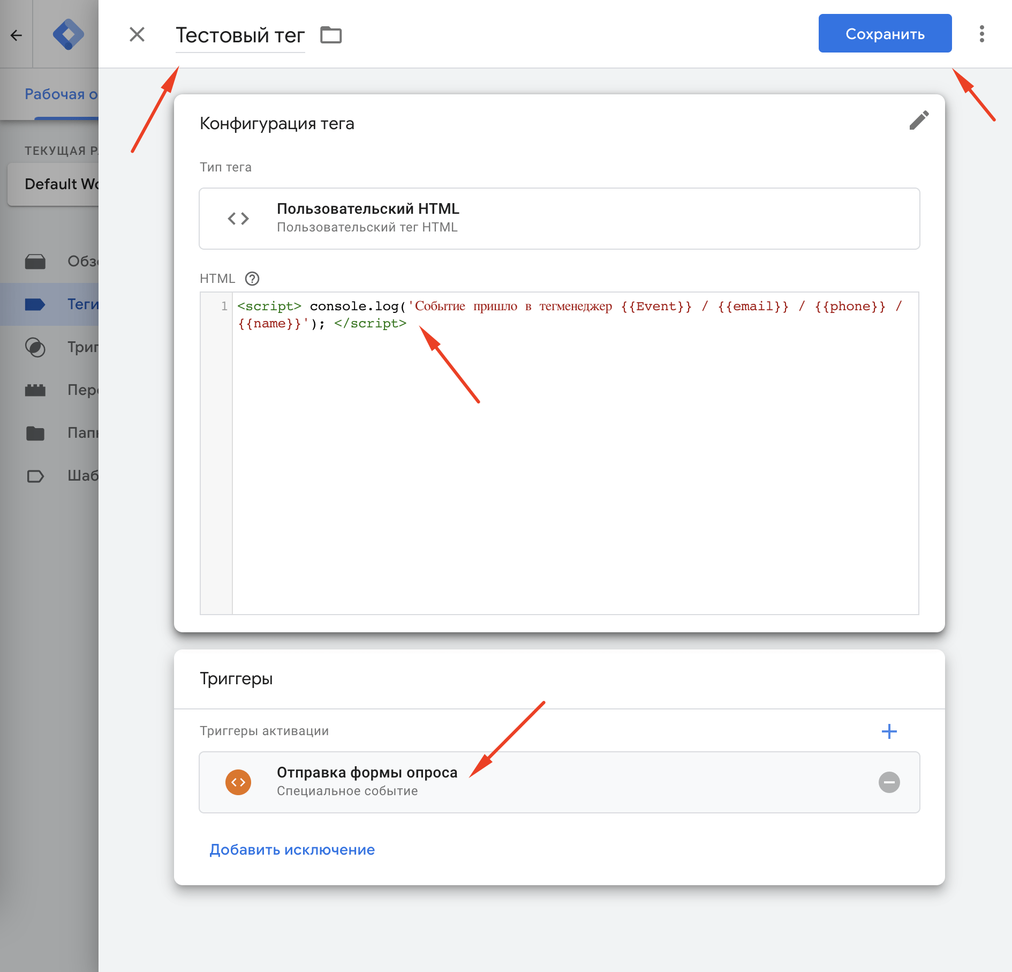Screen dimensions: 1012x972
Task: Click the 'Тип тега' label
Action: tap(225, 167)
